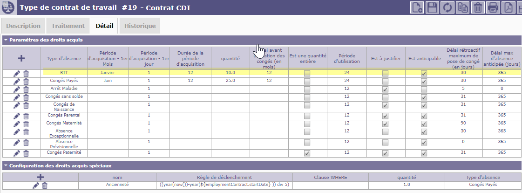
Task: Edit the Congés de Naissance row
Action: tap(17, 105)
